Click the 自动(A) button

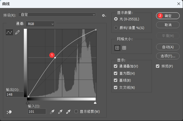(168, 47)
